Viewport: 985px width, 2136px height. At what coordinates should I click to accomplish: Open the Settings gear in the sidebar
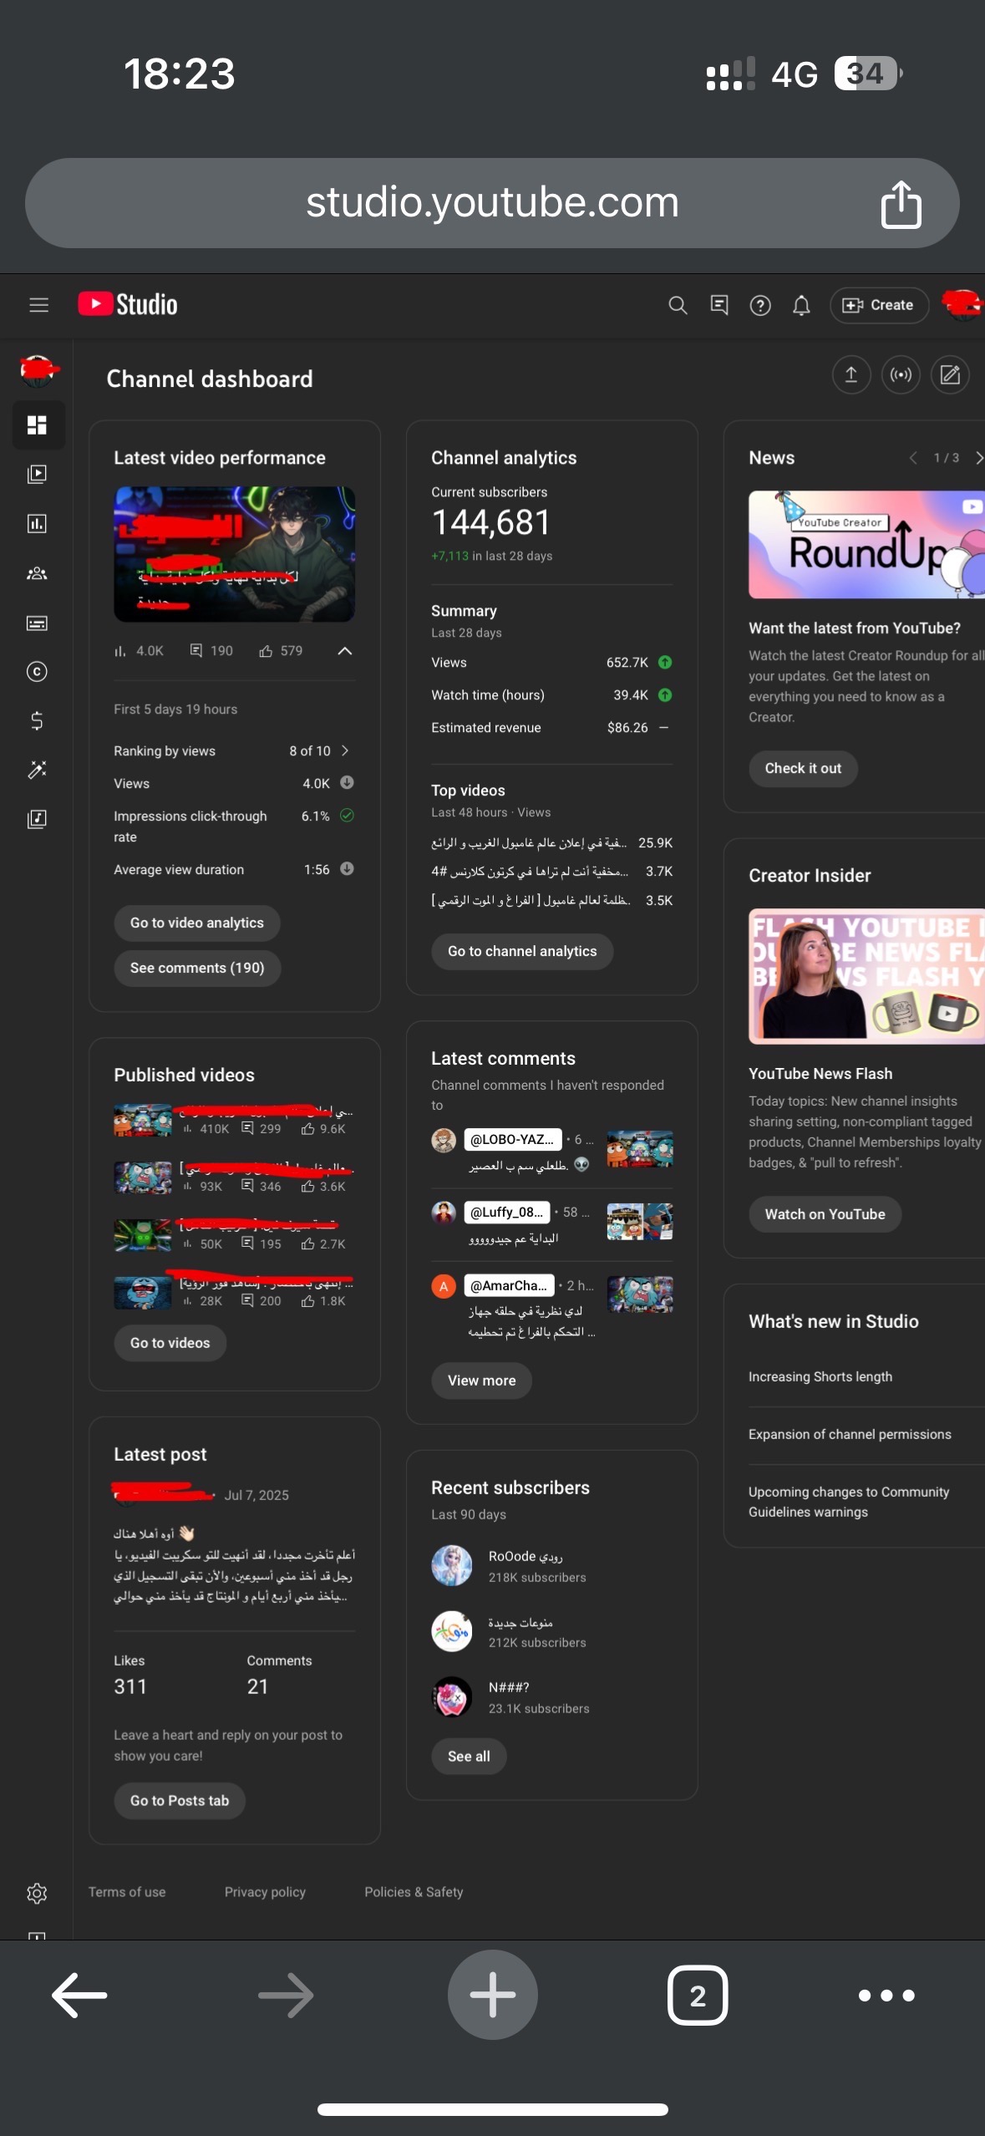point(37,1893)
